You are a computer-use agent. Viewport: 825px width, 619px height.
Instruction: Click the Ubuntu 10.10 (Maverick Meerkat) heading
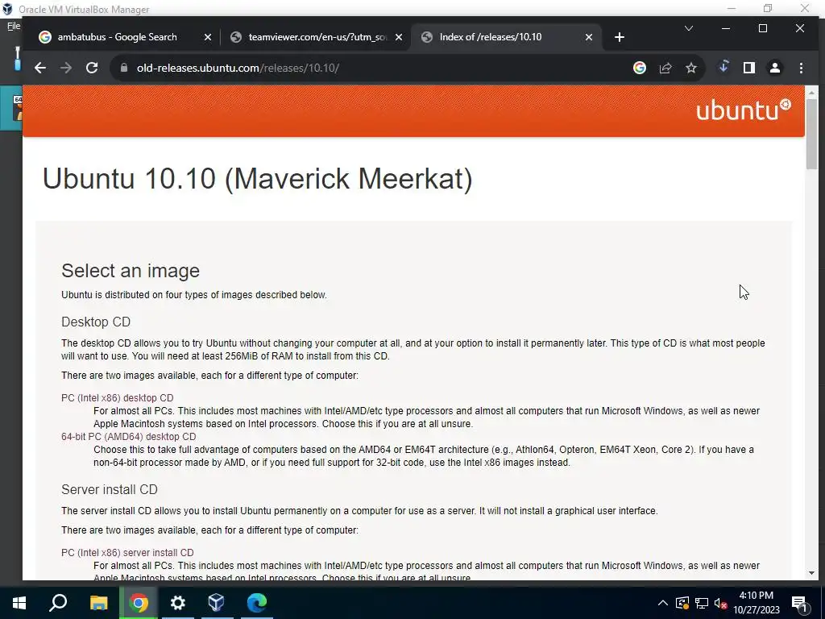[x=257, y=178]
